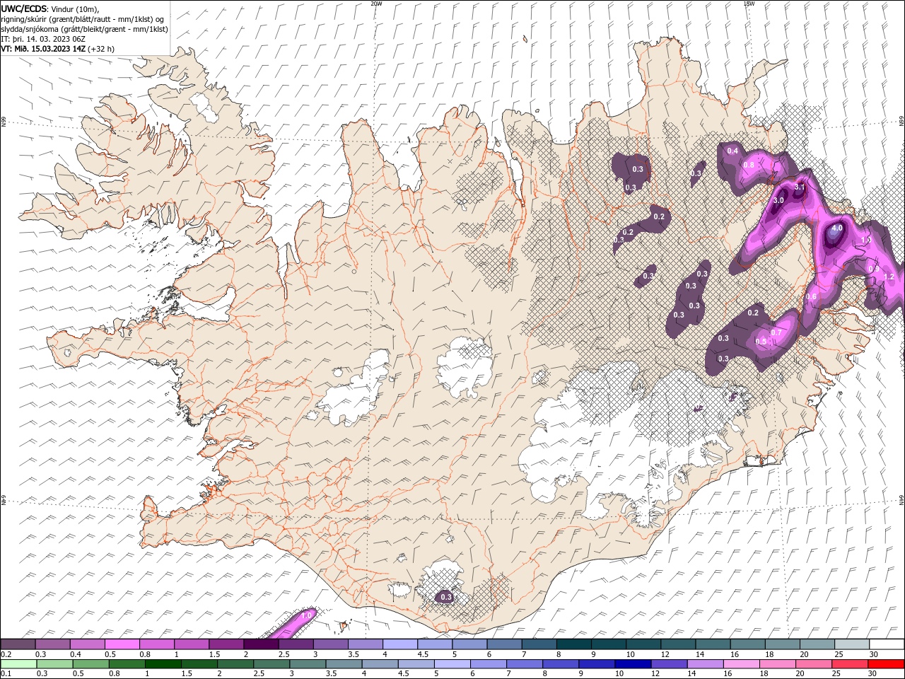Click the '4.5' label in the snow legend row
Viewport: 905px width, 679px height.
(x=423, y=654)
